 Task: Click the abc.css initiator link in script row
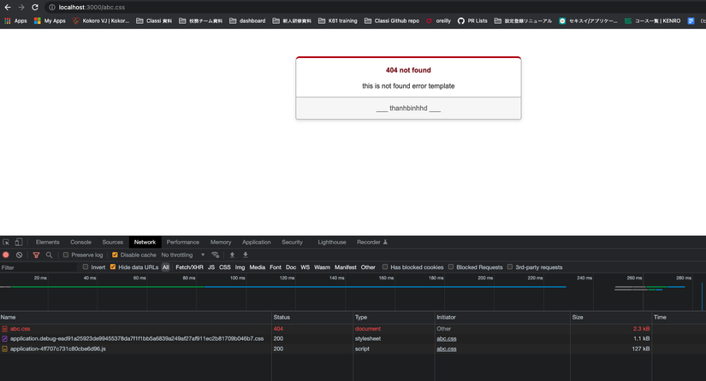[x=446, y=349]
